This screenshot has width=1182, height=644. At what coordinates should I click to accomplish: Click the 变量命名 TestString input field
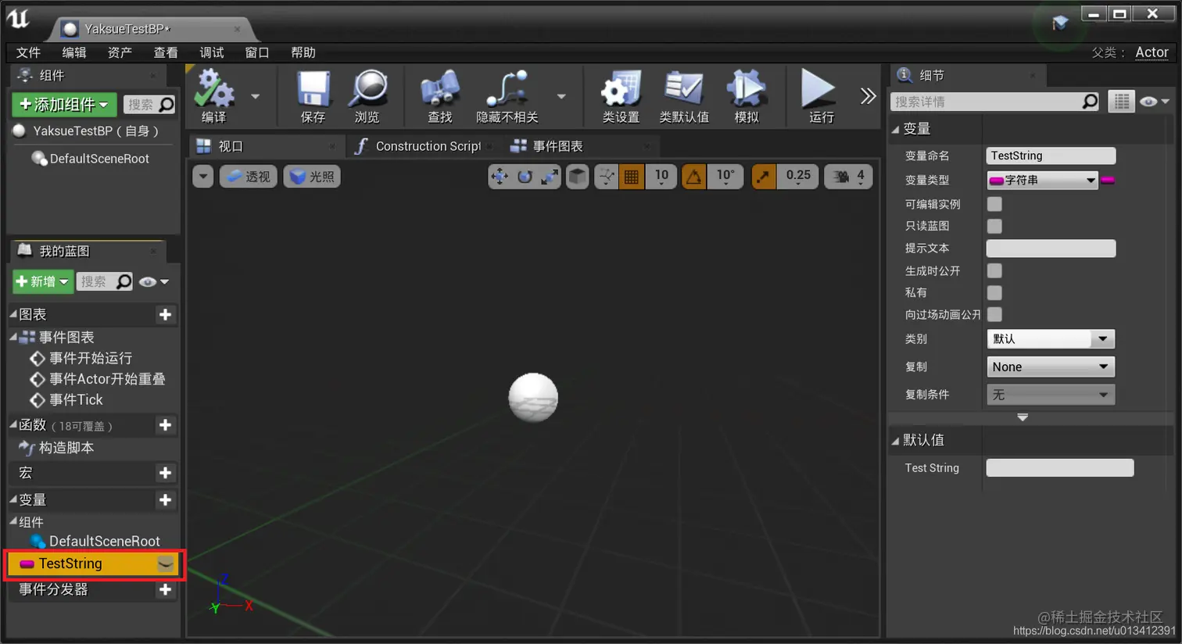pos(1051,156)
